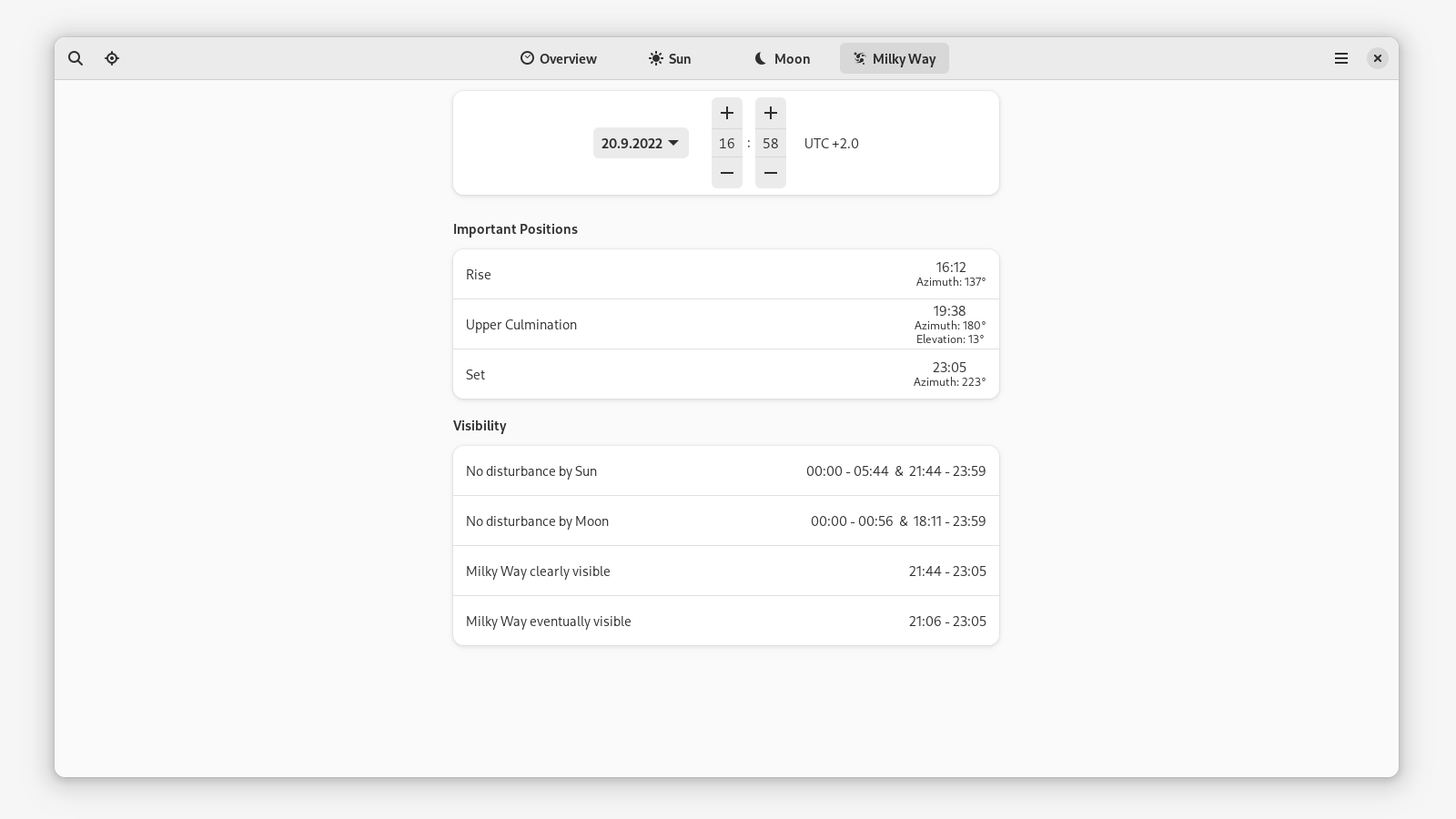Decrease the minutes with minus button
Image resolution: width=1456 pixels, height=819 pixels.
(x=770, y=173)
